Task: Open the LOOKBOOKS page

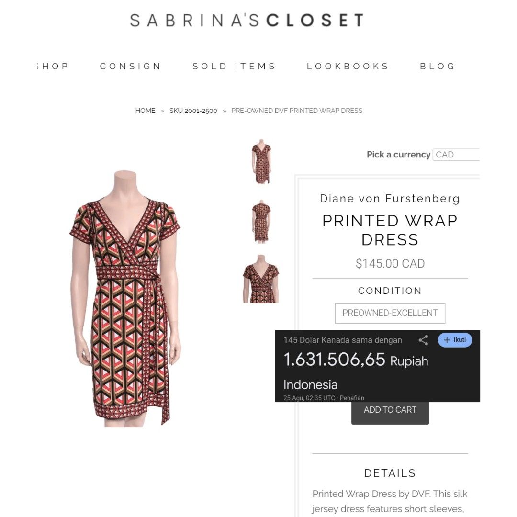Action: [348, 66]
